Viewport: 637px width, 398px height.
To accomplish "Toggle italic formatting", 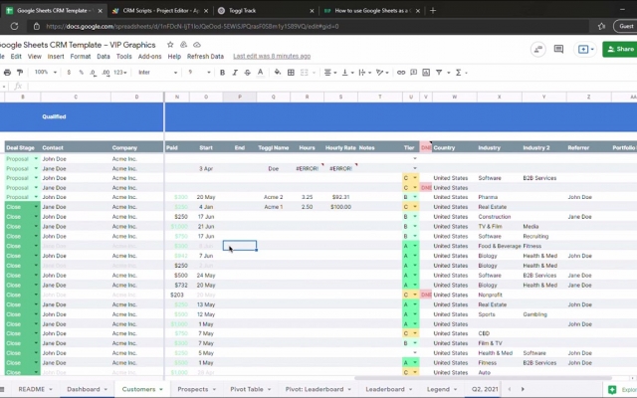I will [x=235, y=73].
